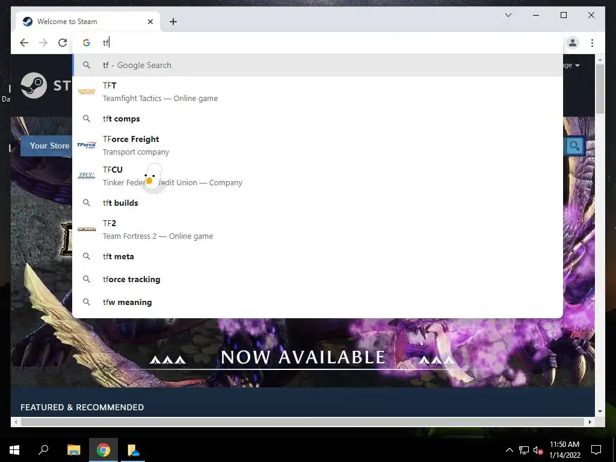
Task: Click the browser back arrow
Action: click(24, 43)
